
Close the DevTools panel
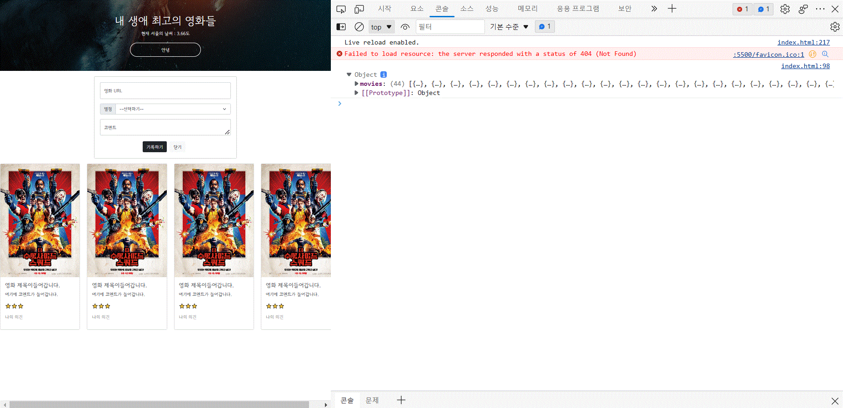coord(835,9)
